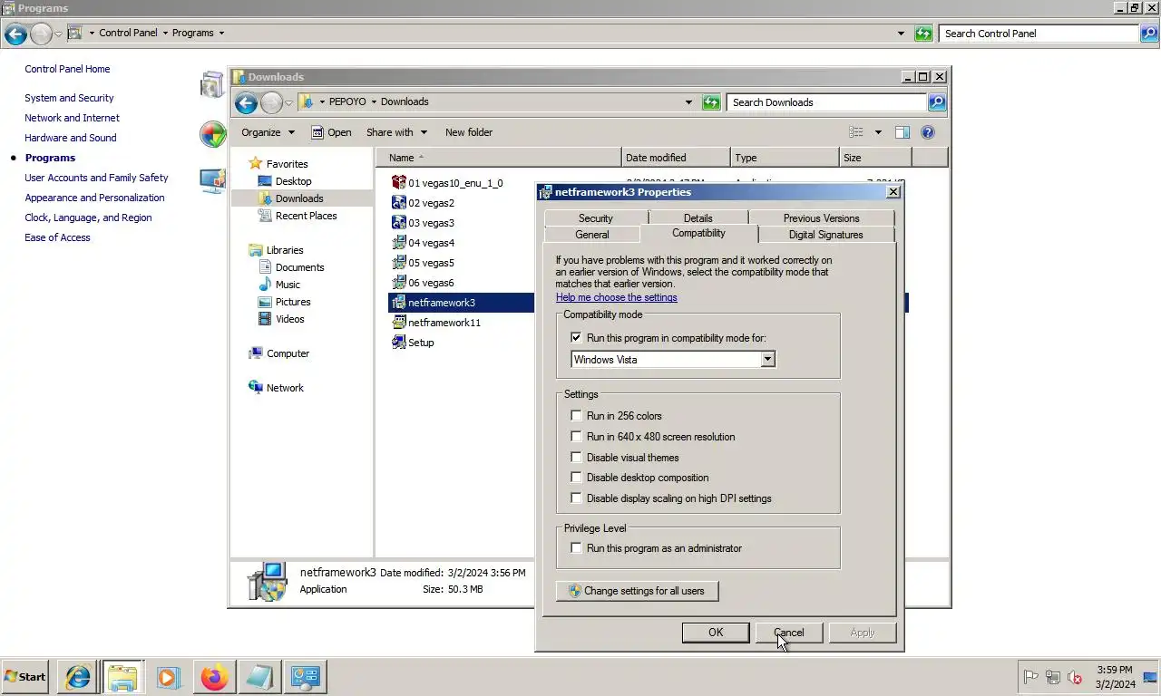Select the Setup file icon
Viewport: 1161px width, 696px height.
(x=398, y=342)
